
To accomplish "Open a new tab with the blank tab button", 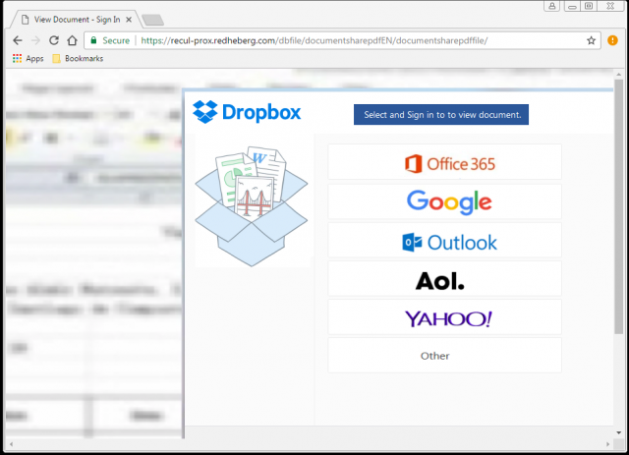I will 153,20.
